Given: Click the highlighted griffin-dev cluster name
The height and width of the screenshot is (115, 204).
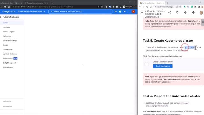Looking at the screenshot, I should click(x=190, y=47).
